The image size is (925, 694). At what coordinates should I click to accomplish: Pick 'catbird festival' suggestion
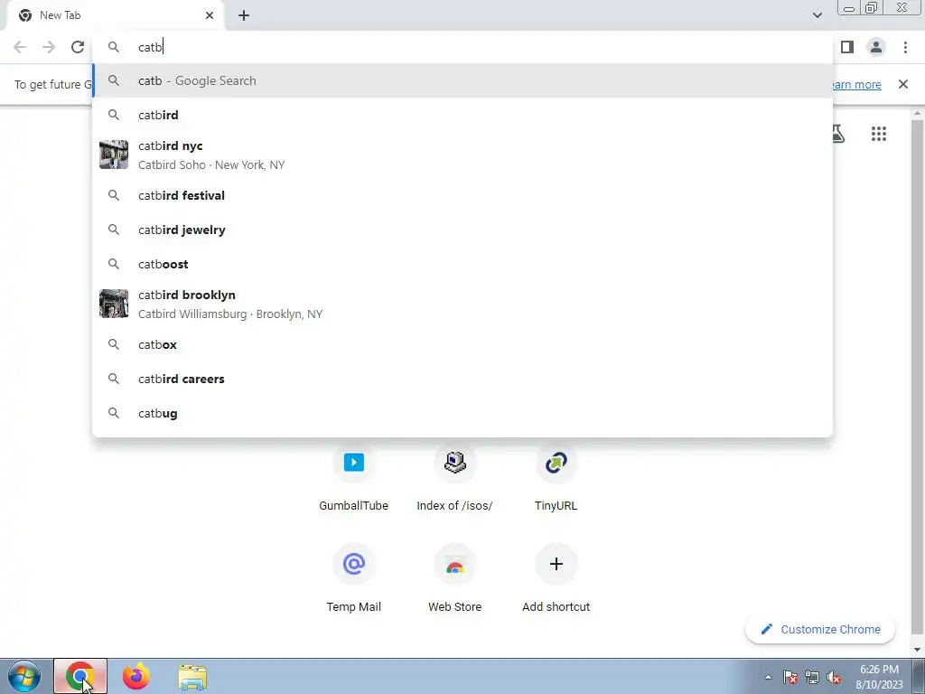pos(462,195)
